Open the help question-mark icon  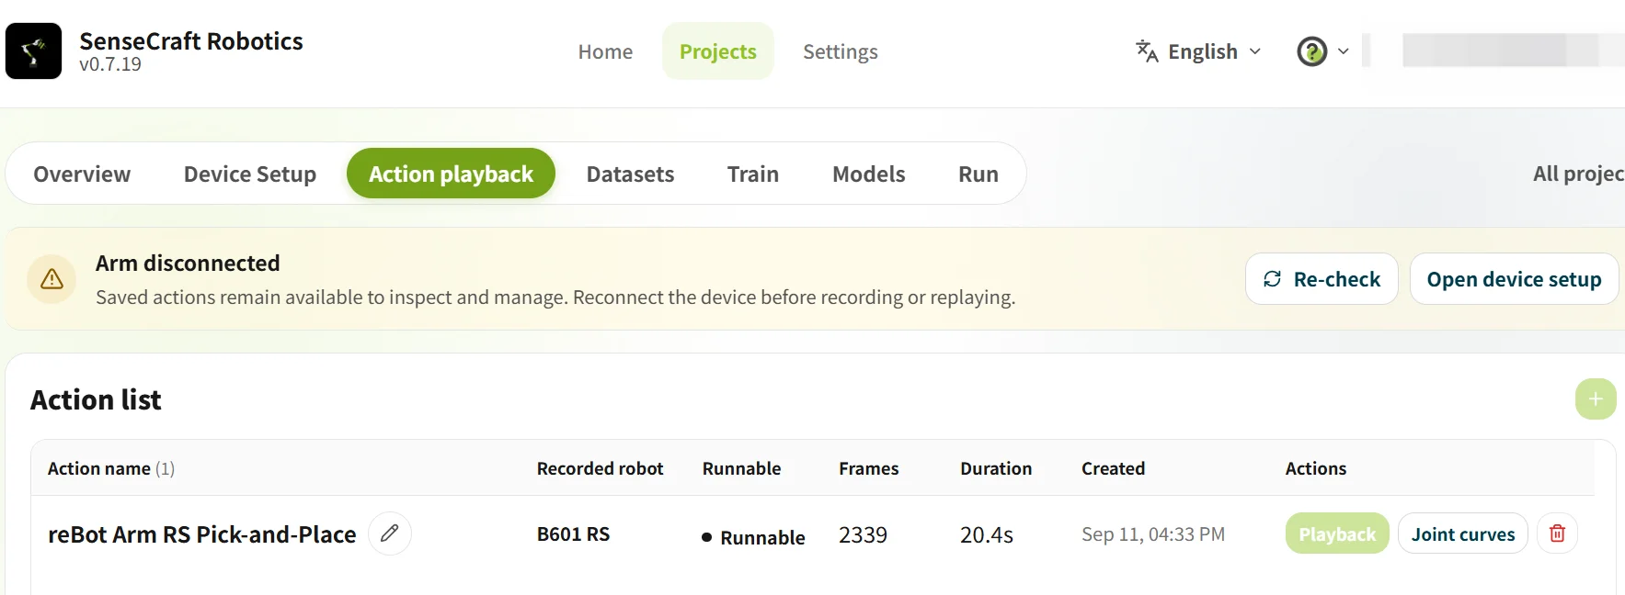[1311, 51]
